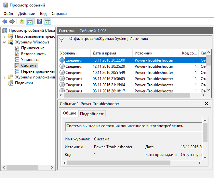Viewport: 214px width, 178px height.
Task: Click details pane horizontal scrollbar left arrow
Action: (x=64, y=163)
